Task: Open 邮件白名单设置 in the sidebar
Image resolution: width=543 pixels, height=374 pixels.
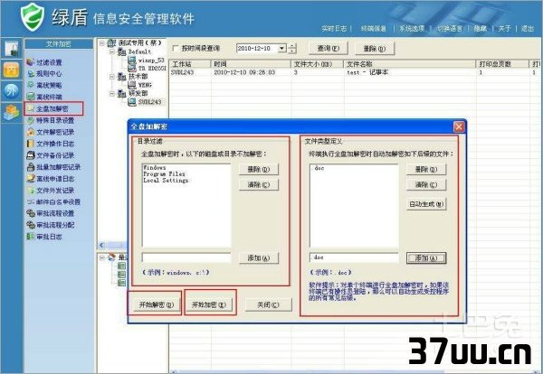Action: [53, 201]
